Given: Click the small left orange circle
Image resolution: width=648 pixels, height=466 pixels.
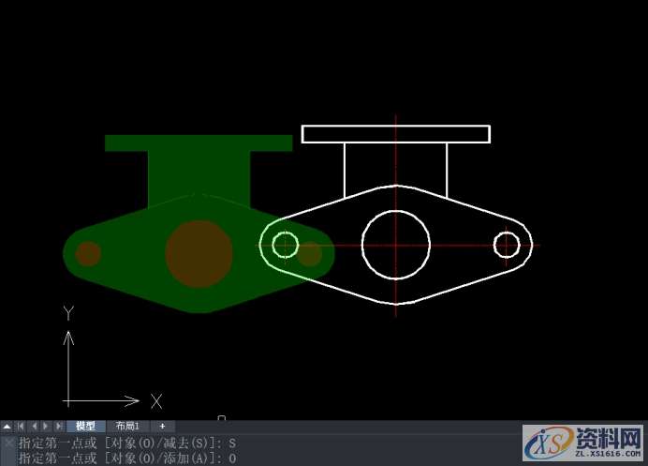Looking at the screenshot, I should (x=88, y=254).
